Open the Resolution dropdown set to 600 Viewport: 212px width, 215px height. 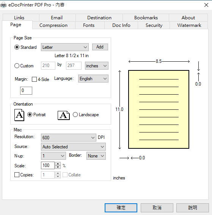[68, 137]
